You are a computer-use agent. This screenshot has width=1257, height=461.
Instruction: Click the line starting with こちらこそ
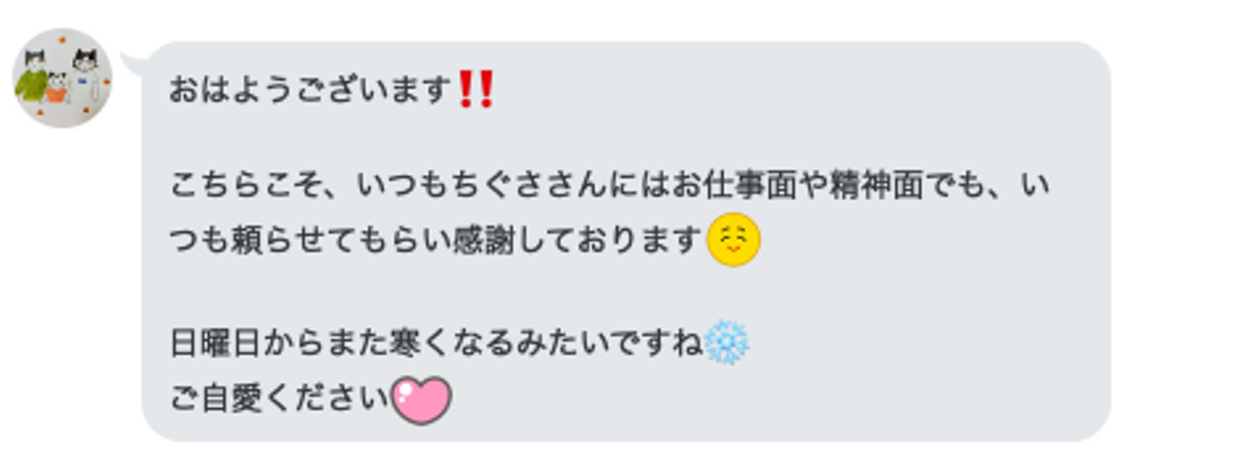click(x=609, y=186)
